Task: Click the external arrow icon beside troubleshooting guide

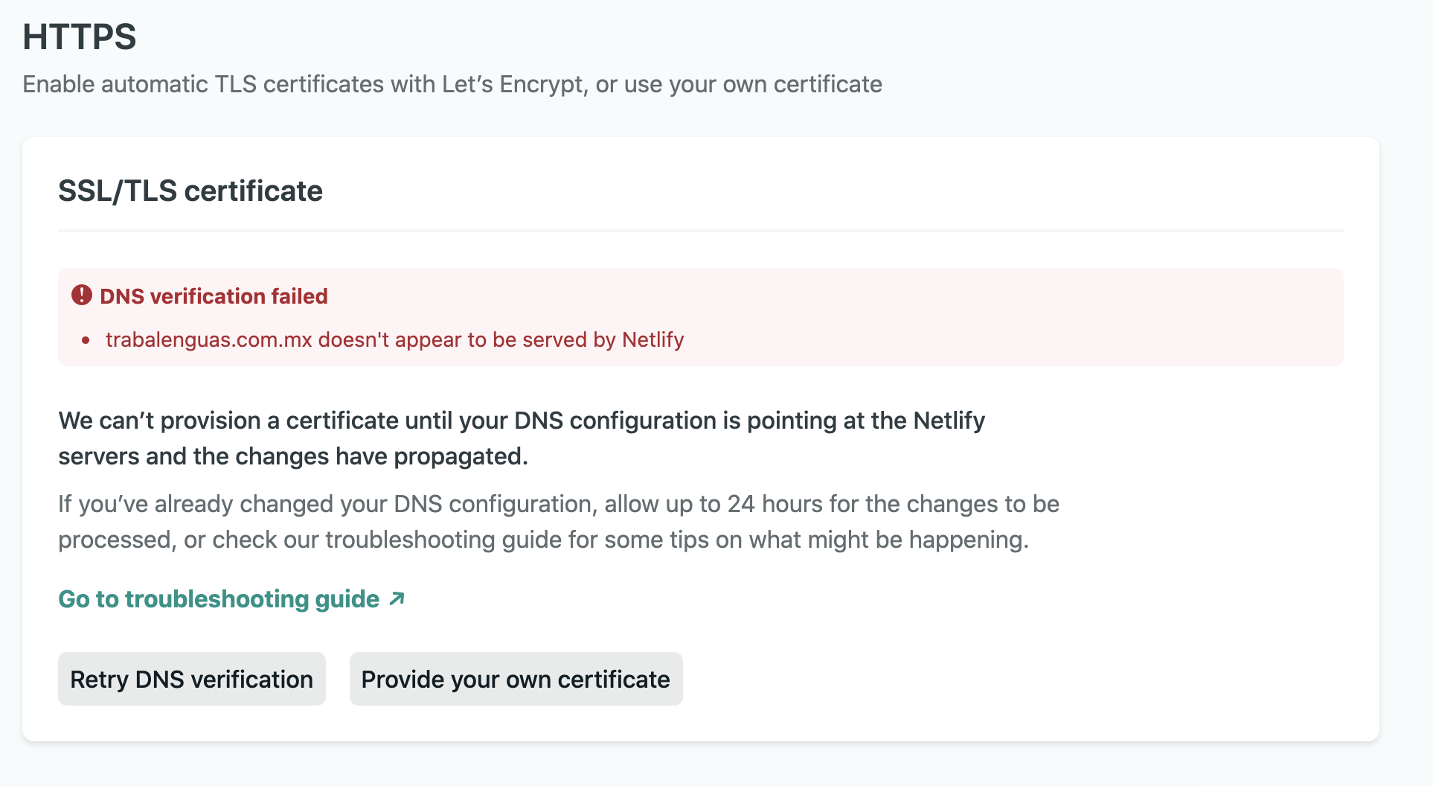Action: (x=397, y=598)
